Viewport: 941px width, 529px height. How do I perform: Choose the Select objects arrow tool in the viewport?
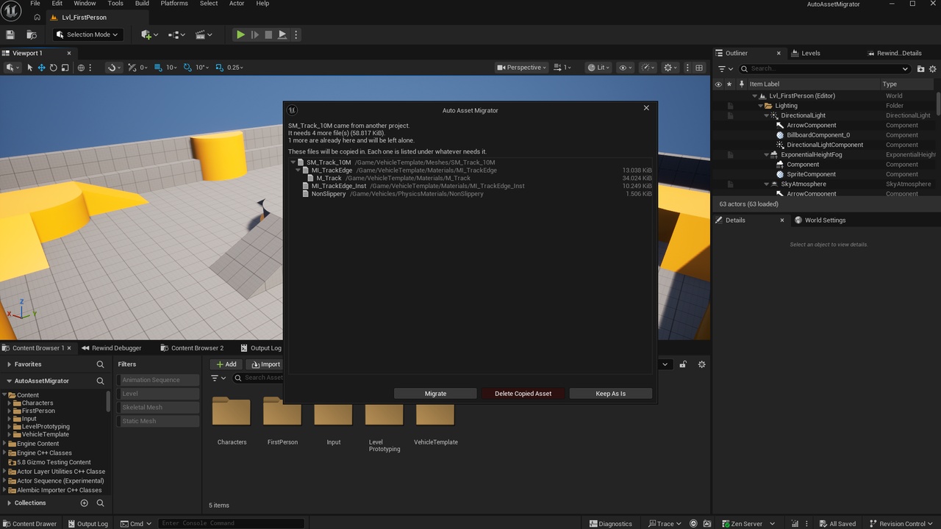click(x=29, y=68)
